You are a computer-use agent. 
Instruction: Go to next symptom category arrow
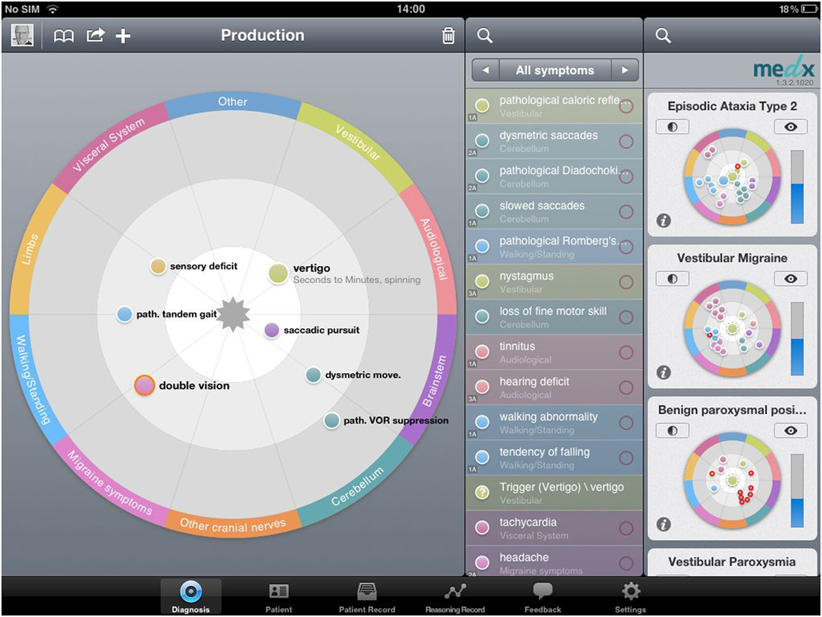(x=625, y=70)
